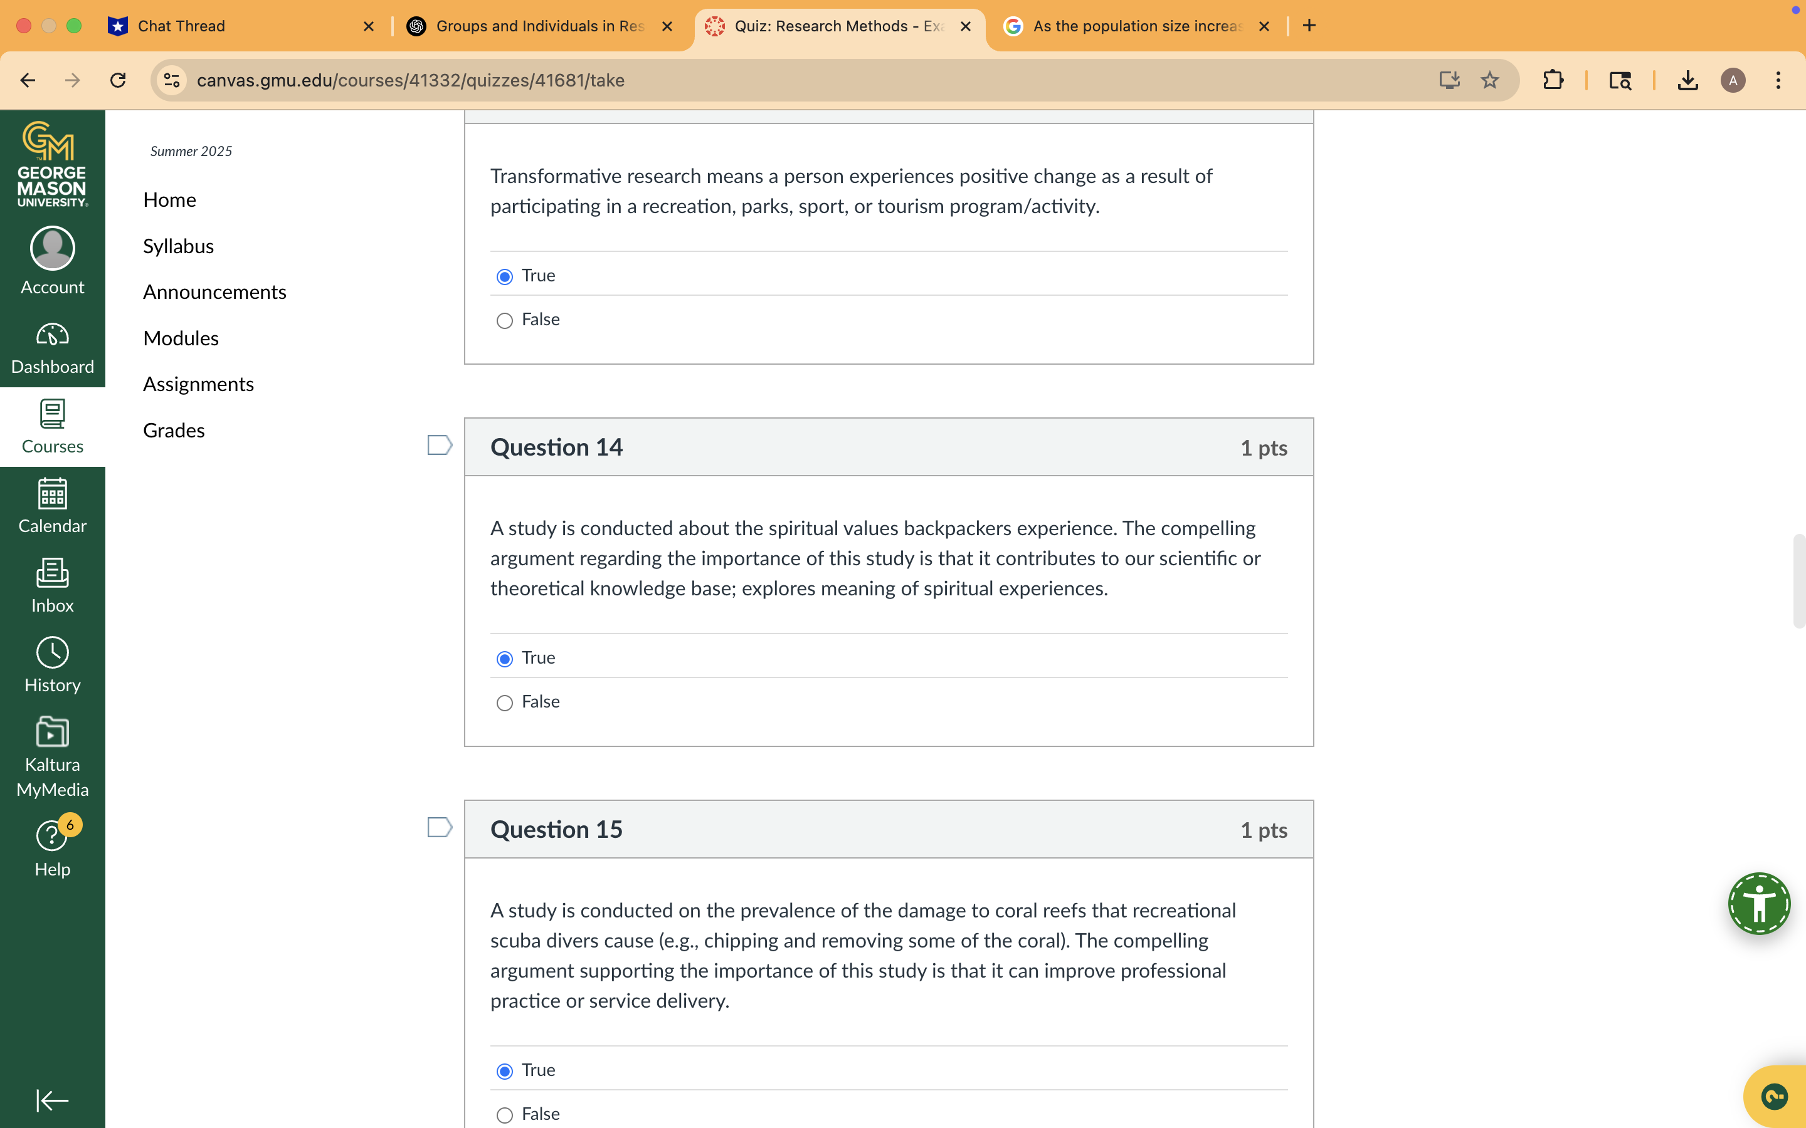Click the Account profile icon

click(52, 258)
